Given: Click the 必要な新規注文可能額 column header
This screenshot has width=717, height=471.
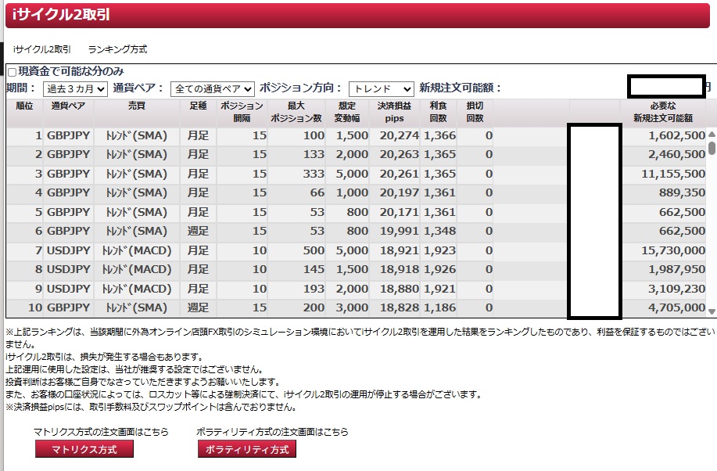Looking at the screenshot, I should (x=663, y=112).
